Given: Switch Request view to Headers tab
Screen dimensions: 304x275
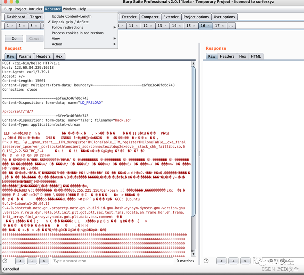Looking at the screenshot, I should 43,56.
